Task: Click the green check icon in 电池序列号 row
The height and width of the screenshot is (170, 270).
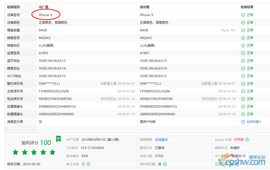Action: (243, 99)
